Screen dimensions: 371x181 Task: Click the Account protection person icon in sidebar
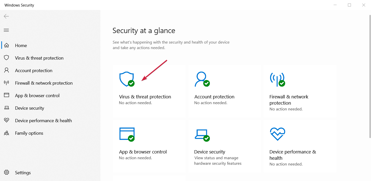(x=7, y=70)
